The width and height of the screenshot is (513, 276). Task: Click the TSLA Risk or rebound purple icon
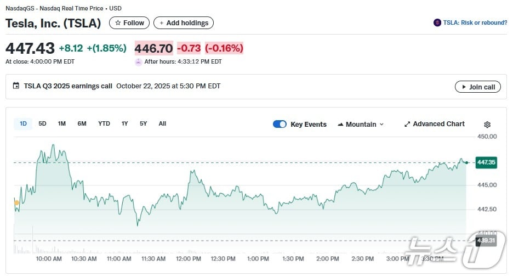point(437,22)
